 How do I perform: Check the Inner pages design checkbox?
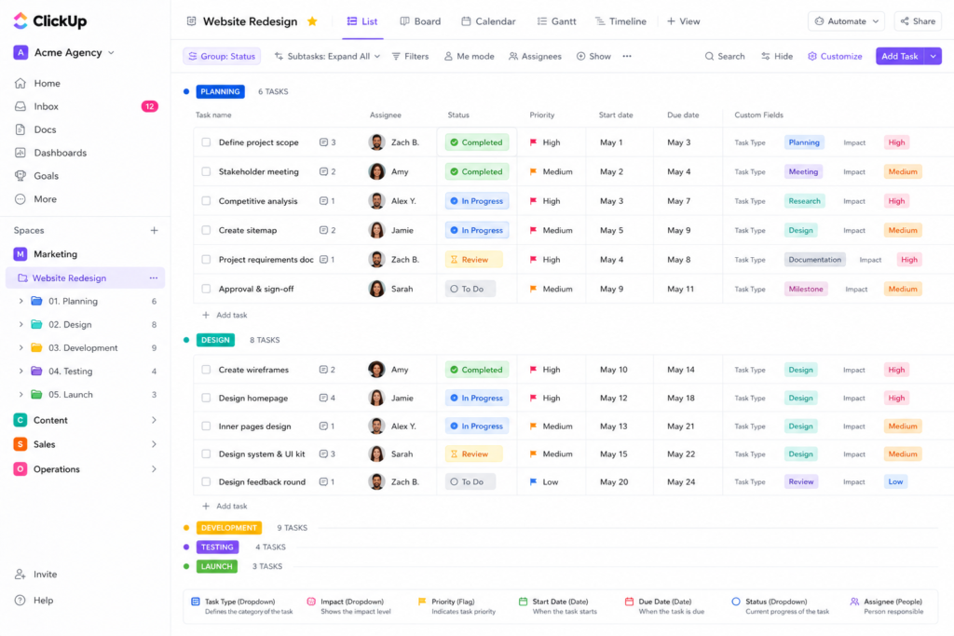point(206,426)
